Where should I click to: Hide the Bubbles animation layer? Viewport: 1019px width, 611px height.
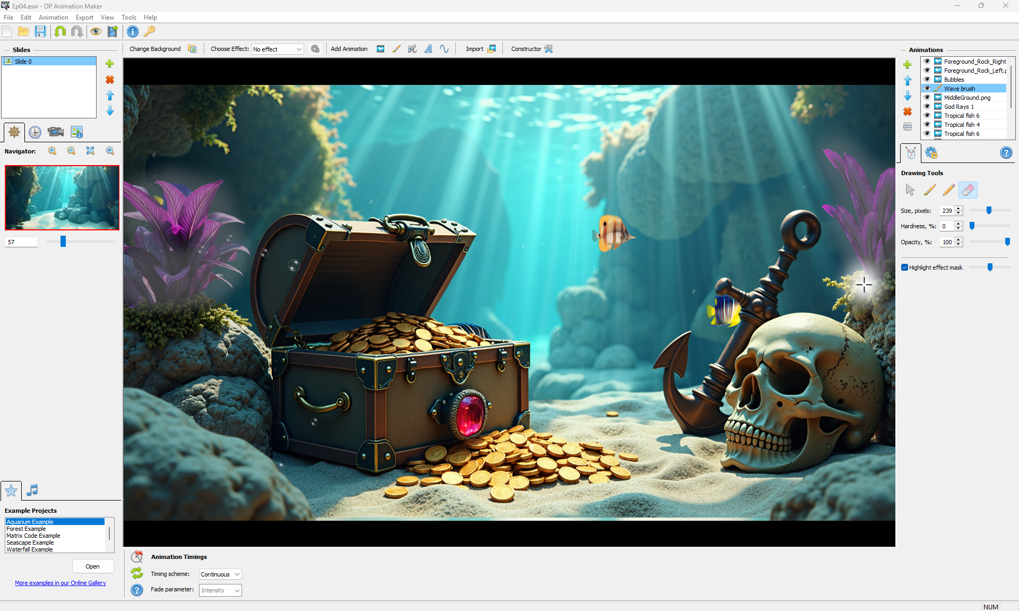(927, 80)
